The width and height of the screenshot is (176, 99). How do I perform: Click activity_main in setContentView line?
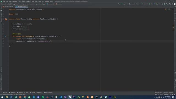44,41
